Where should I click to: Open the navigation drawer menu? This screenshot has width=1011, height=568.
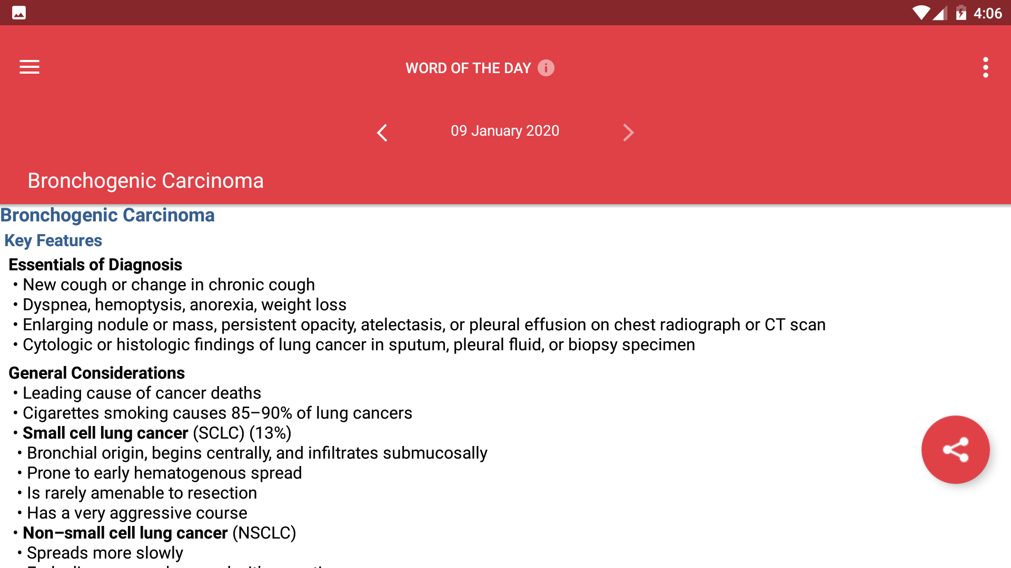pos(29,67)
